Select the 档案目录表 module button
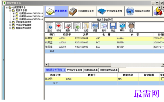Viewport: 164px width, 102px height. (x=56, y=11)
